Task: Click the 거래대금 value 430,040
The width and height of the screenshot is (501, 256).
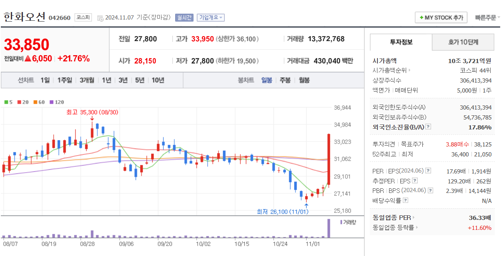Action: click(326, 61)
